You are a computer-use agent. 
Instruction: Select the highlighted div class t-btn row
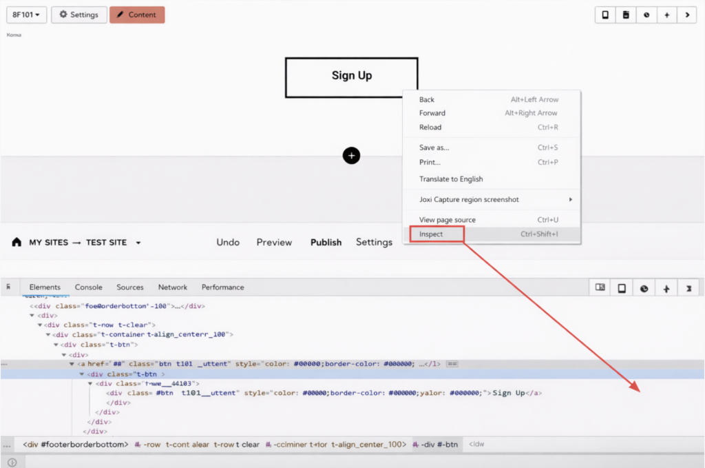click(x=125, y=374)
